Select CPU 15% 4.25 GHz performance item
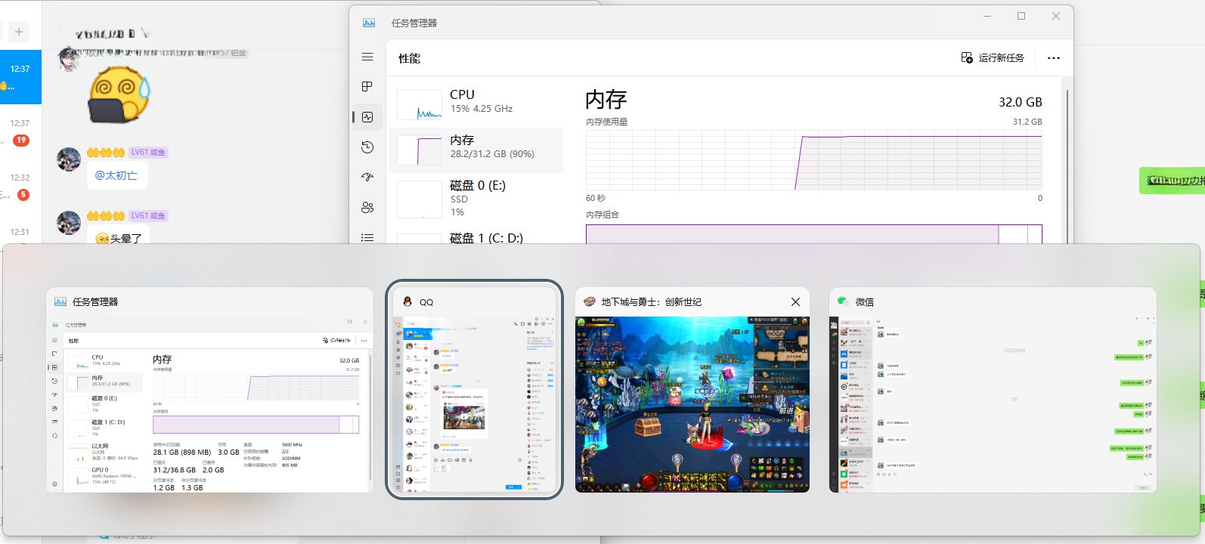 (476, 104)
